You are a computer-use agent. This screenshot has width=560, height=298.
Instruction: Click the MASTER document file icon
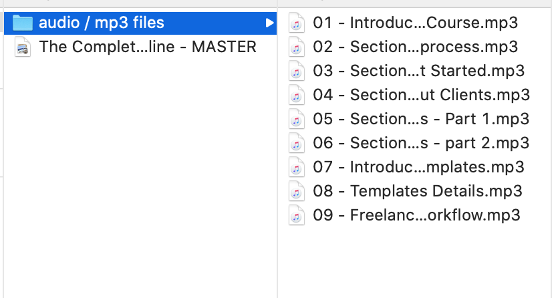tap(23, 47)
